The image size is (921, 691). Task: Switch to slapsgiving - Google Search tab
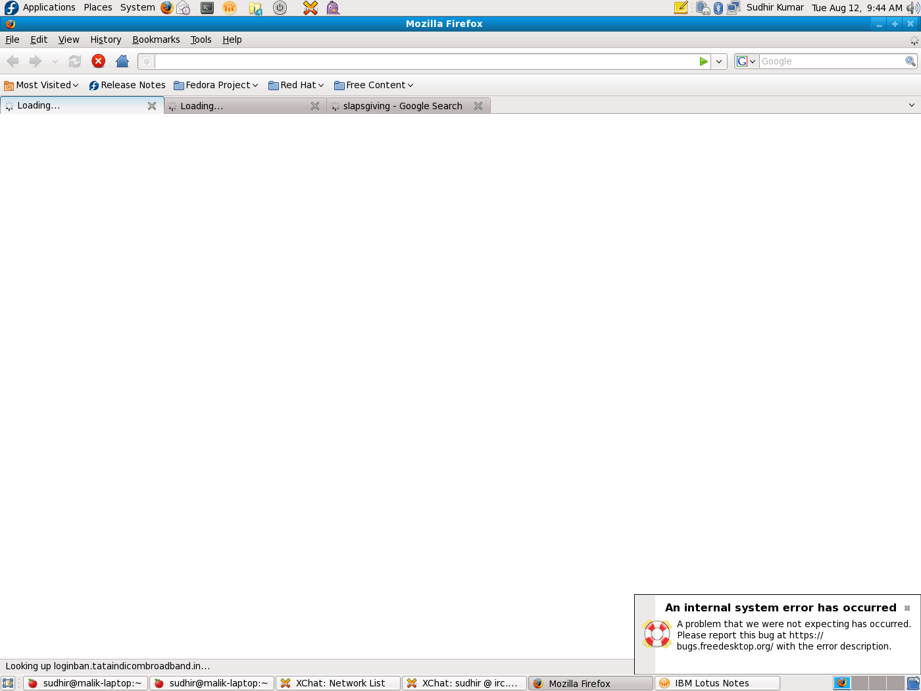[x=402, y=106]
